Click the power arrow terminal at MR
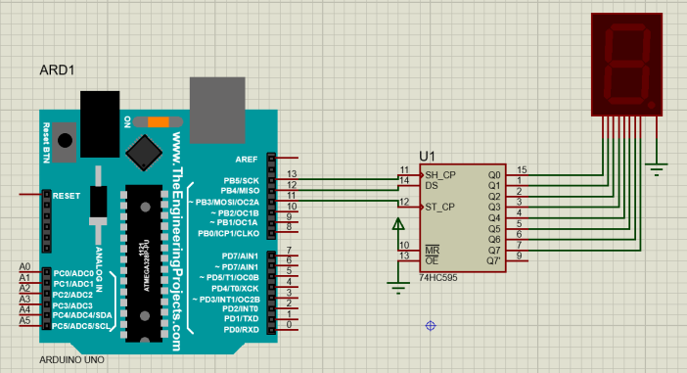The width and height of the screenshot is (687, 373). [398, 224]
